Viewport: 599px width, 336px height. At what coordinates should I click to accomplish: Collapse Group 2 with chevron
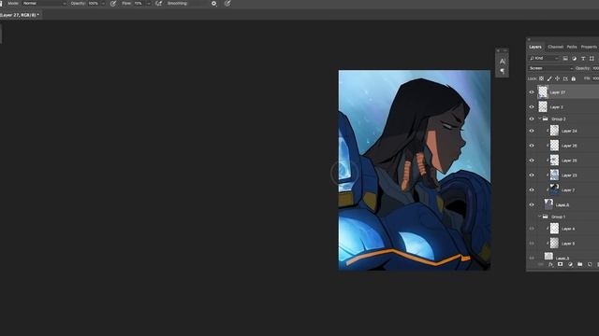(x=540, y=119)
